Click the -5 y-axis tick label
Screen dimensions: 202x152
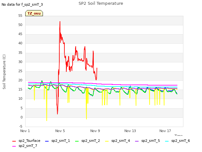[x=21, y=126]
